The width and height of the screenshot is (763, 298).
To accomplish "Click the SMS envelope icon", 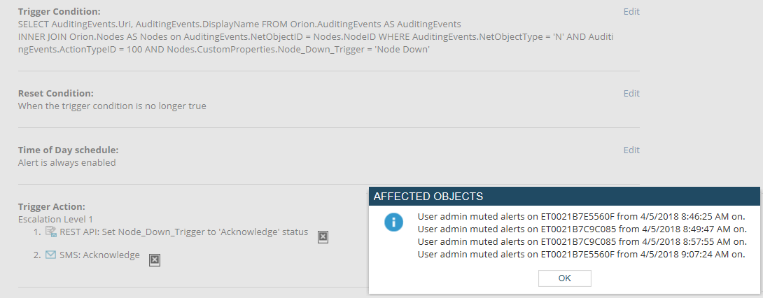I will (x=50, y=255).
